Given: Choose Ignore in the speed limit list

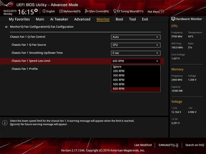Looking at the screenshot, I should point(136,67).
